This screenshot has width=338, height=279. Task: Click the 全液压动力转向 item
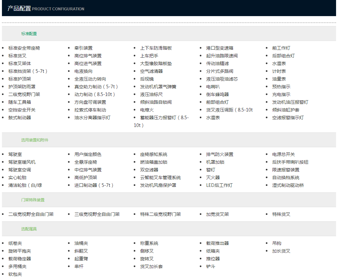90,79
